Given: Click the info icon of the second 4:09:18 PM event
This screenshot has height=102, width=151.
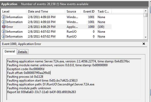Looking at the screenshot, I should tap(4, 22).
